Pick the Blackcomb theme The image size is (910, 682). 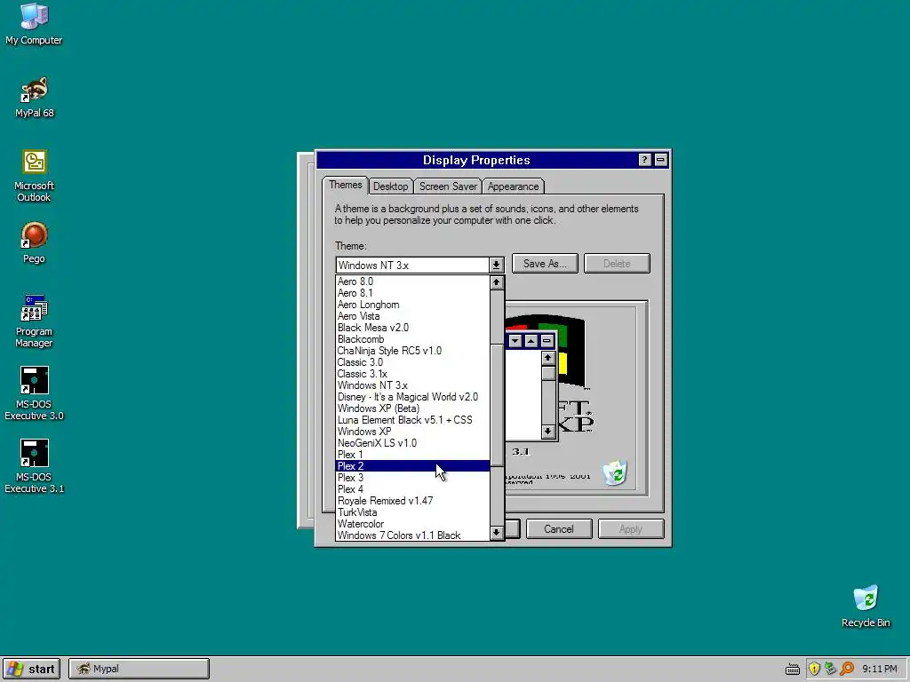412,339
